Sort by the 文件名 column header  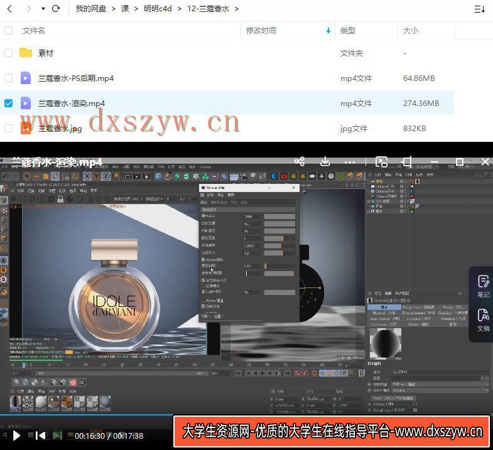click(33, 31)
